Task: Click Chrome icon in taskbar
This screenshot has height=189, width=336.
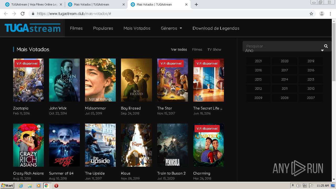Action: [46, 186]
